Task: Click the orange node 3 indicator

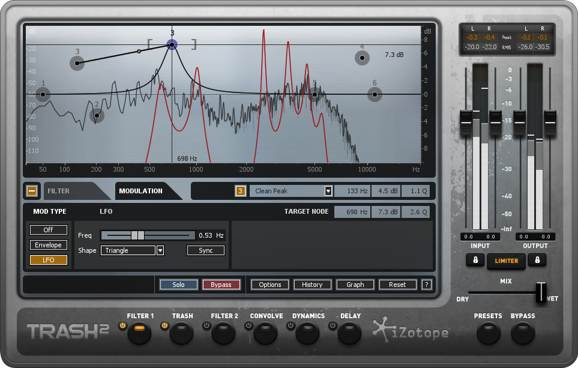Action: pyautogui.click(x=240, y=191)
